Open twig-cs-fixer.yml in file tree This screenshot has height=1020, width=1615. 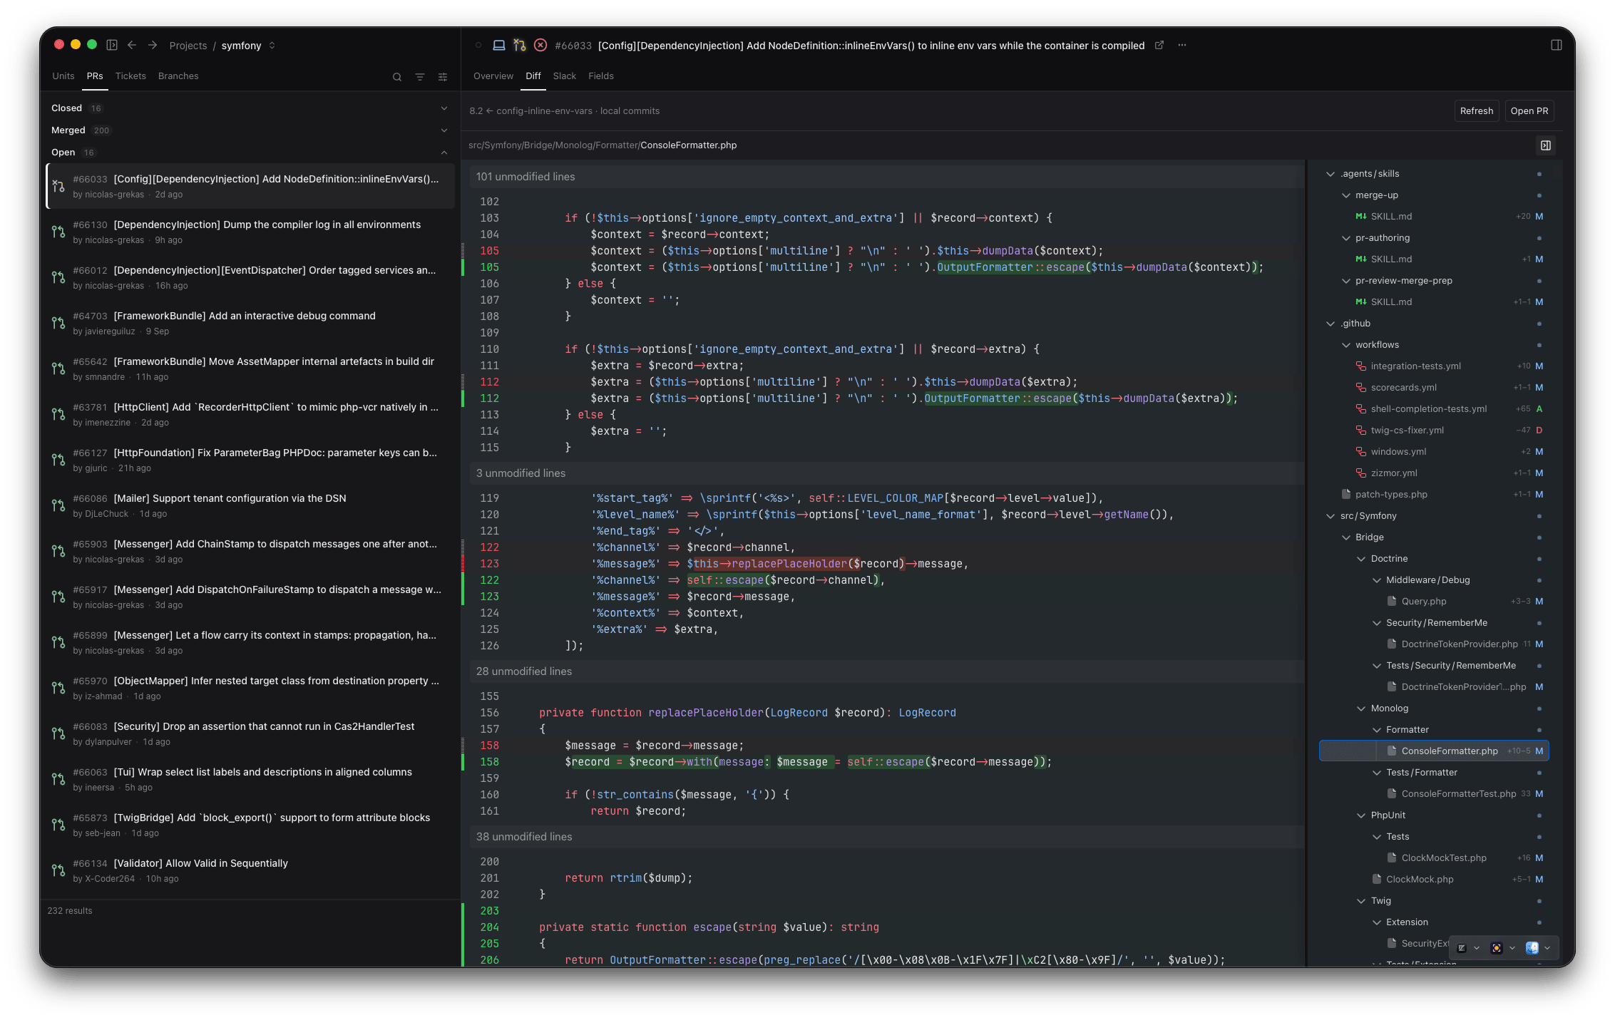tap(1434, 431)
